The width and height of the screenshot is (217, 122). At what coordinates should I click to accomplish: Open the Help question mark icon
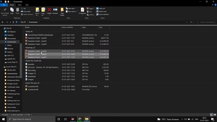point(215,5)
